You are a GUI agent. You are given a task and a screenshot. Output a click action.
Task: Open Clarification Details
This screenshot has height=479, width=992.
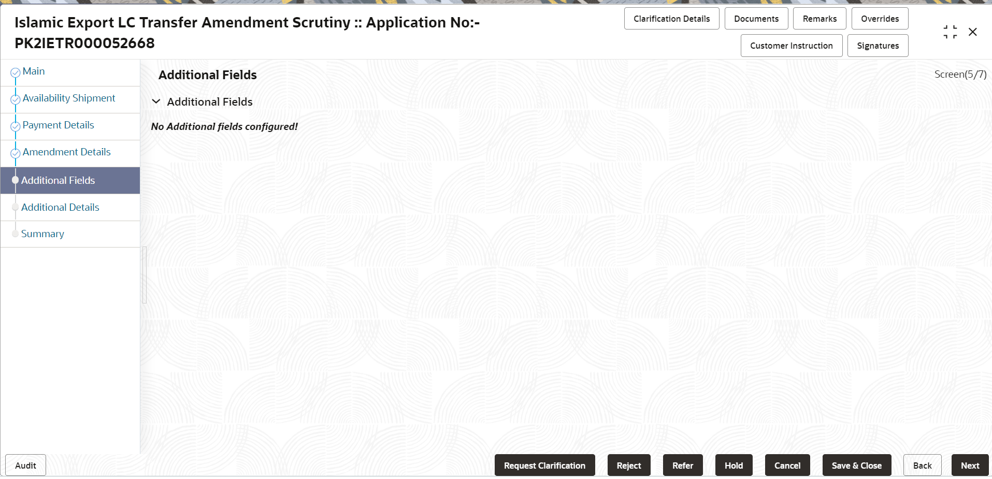tap(671, 18)
